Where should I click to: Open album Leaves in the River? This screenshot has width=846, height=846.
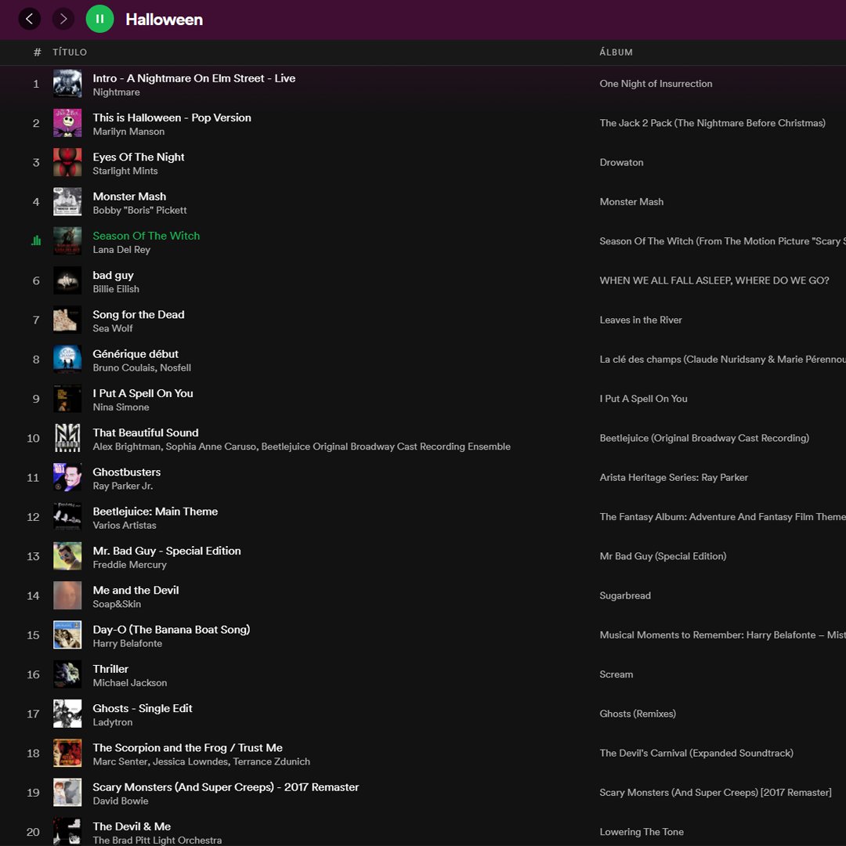coord(641,320)
